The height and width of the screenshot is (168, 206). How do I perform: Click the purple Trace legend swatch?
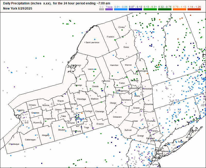pyautogui.click(x=109, y=9)
